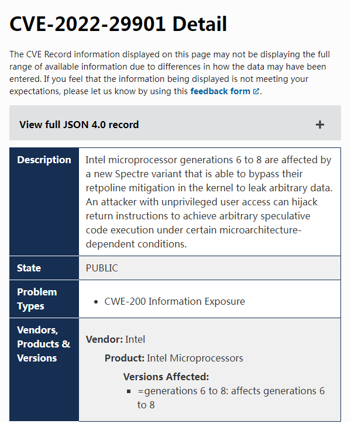The image size is (351, 427).
Task: Open the feedback form link
Action: coord(225,91)
